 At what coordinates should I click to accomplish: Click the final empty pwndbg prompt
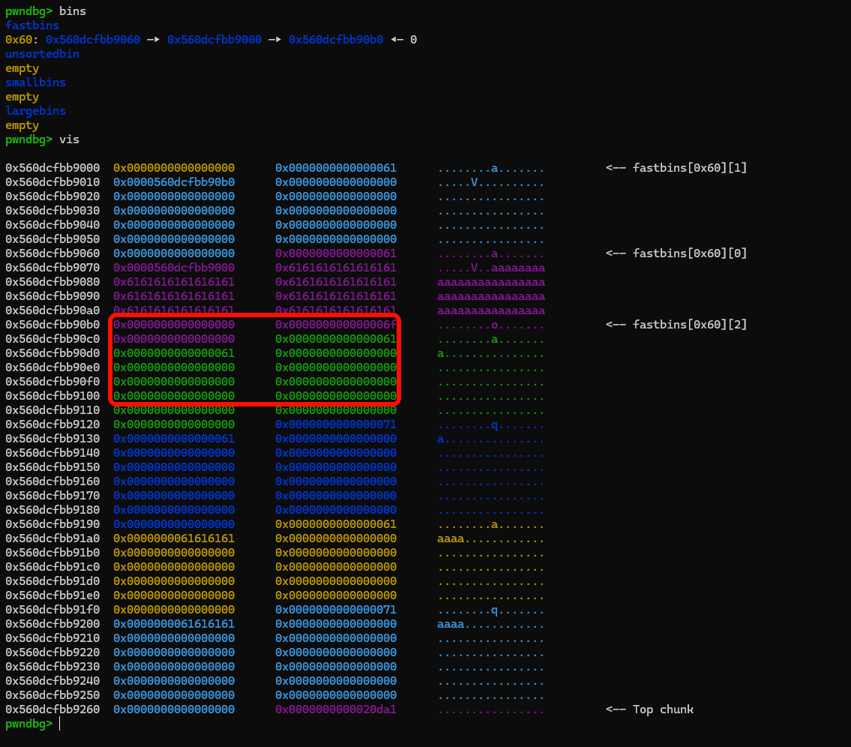(x=29, y=724)
